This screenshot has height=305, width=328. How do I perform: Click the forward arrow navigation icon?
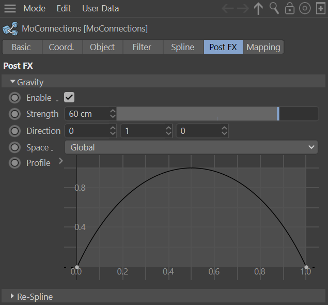pyautogui.click(x=243, y=9)
